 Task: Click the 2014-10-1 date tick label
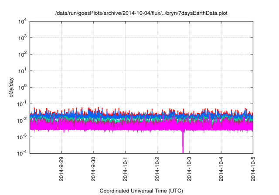tap(125, 169)
